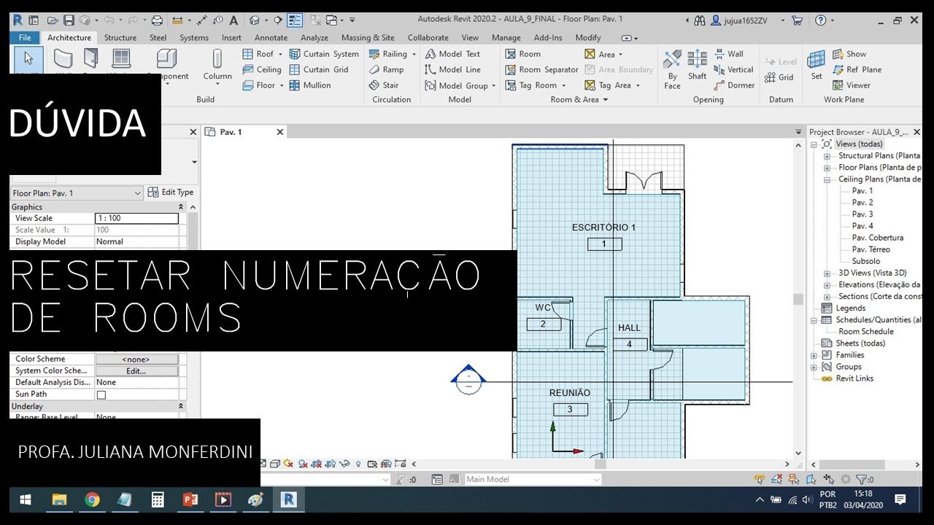Viewport: 934px width, 525px height.
Task: Open the Roof tool dropdown arrow
Action: 280,54
